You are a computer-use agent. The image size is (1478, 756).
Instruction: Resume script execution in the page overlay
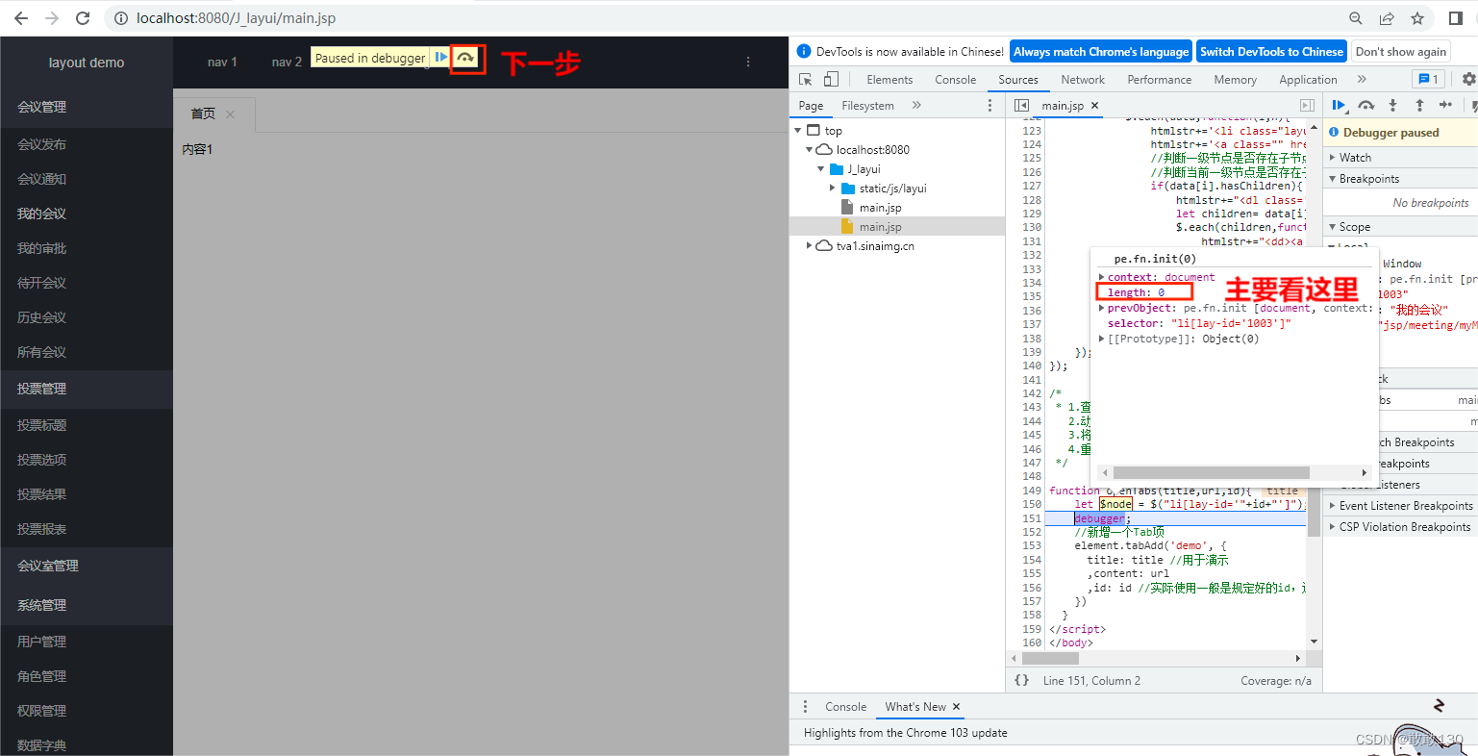coord(440,58)
